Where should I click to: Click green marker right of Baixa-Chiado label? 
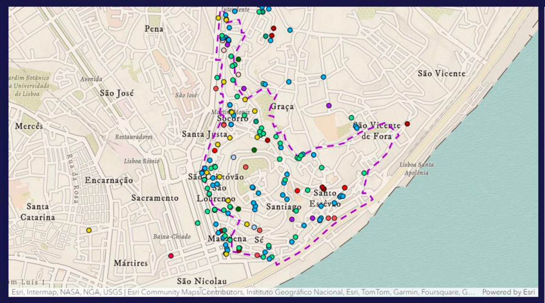(x=197, y=223)
